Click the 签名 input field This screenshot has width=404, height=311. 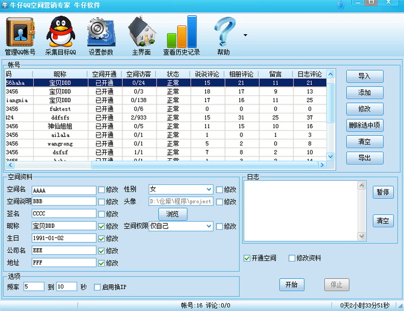coord(64,213)
